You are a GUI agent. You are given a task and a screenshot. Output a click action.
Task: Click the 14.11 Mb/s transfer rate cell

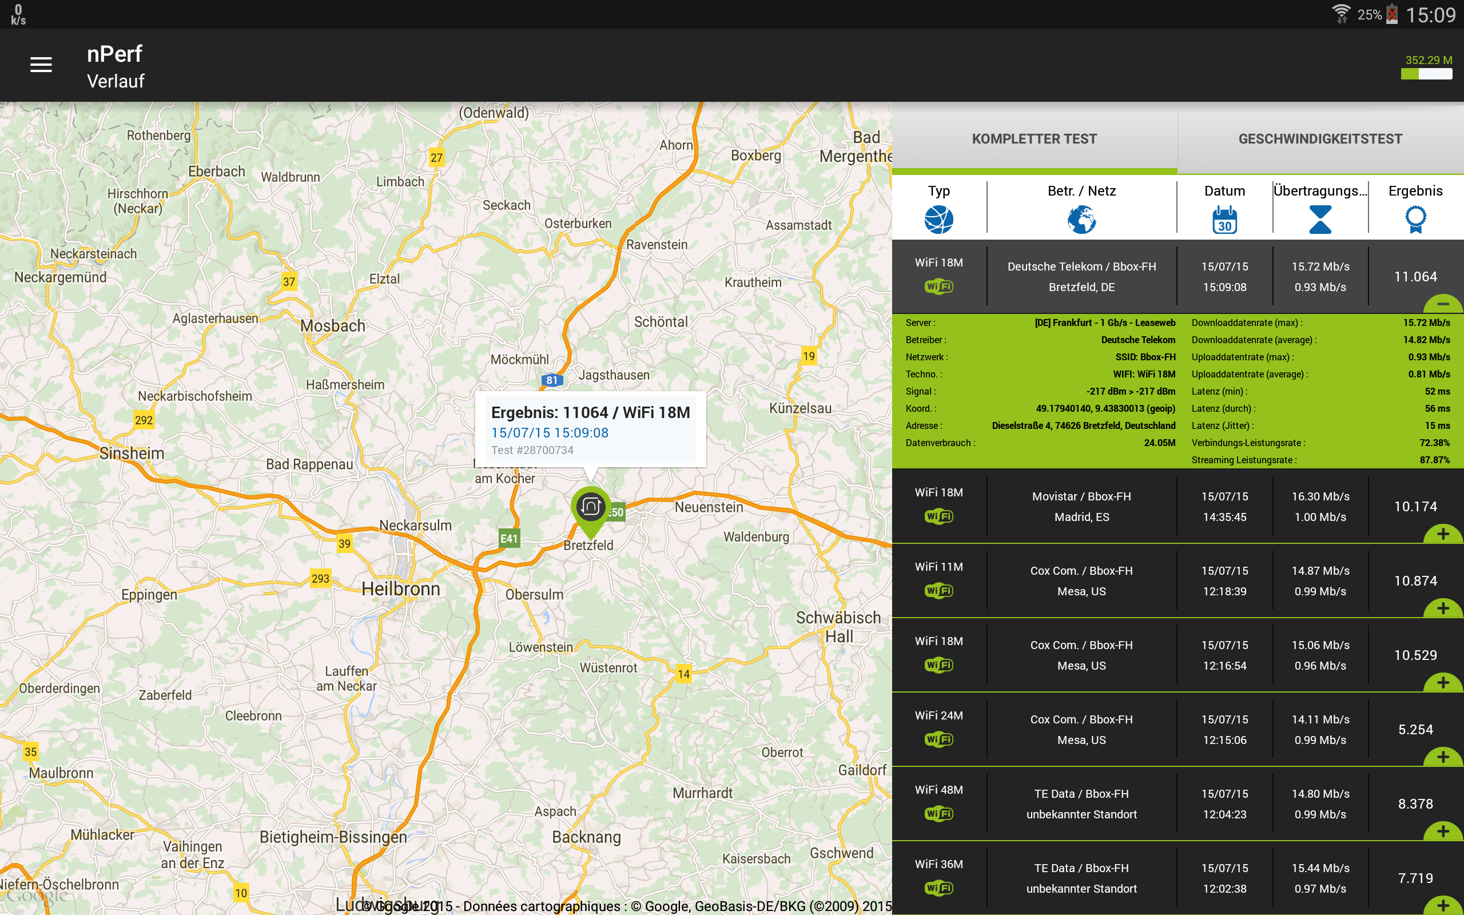point(1320,730)
